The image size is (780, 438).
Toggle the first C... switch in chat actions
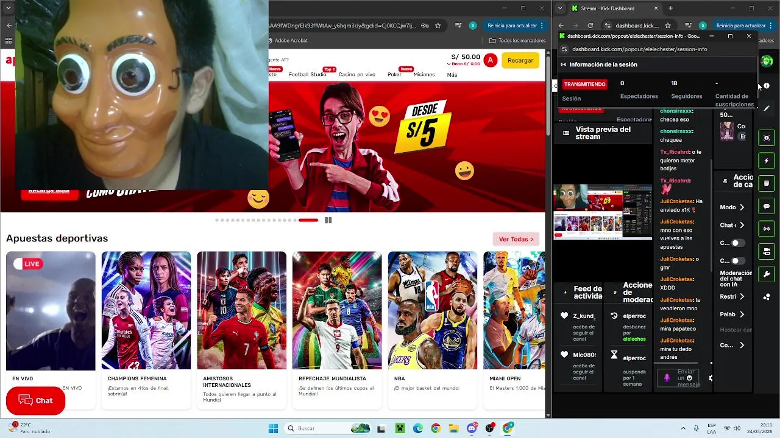[738, 243]
